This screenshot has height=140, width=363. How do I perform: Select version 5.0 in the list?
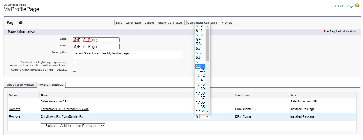pyautogui.click(x=200, y=66)
